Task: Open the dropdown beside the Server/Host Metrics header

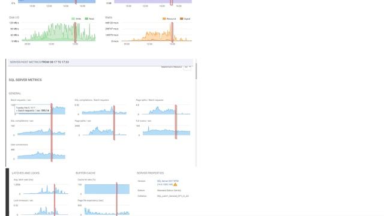Action: tap(187, 67)
